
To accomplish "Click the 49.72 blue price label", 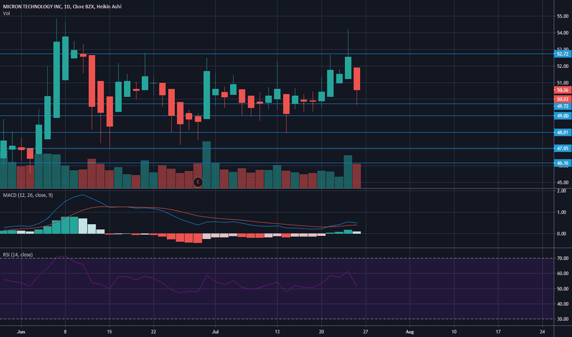I will 563,107.
